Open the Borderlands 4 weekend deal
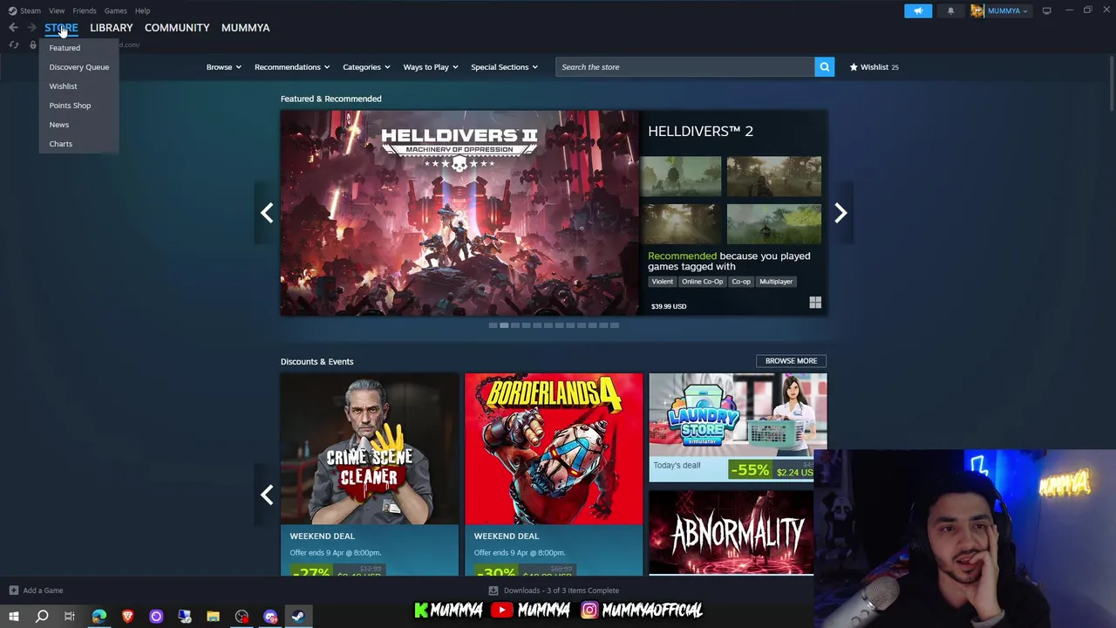1116x628 pixels. click(x=554, y=474)
